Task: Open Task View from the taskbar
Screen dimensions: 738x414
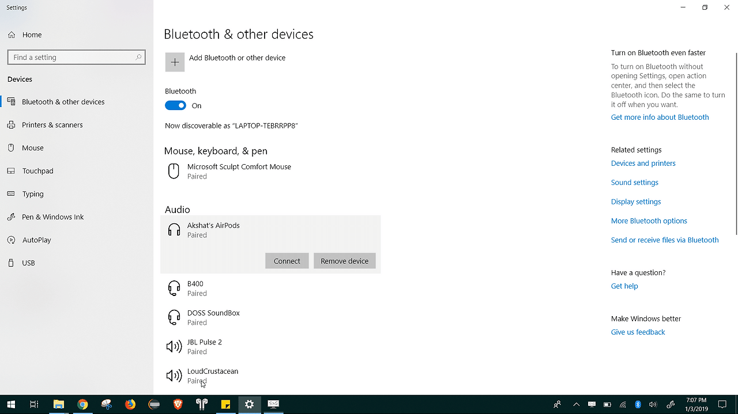Action: (34, 404)
